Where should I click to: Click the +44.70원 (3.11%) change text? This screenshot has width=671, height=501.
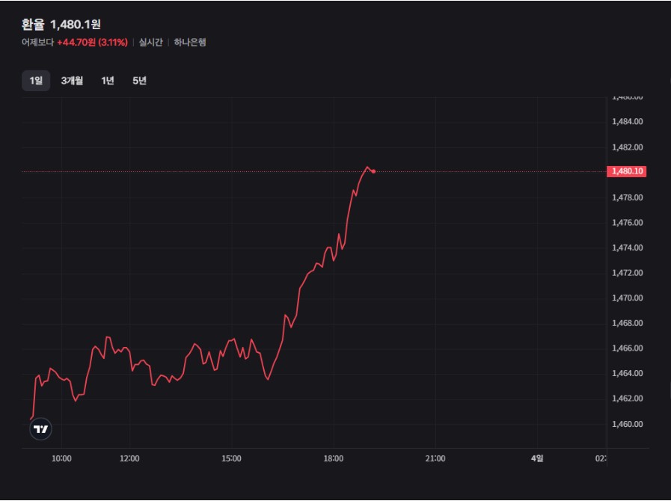(92, 42)
